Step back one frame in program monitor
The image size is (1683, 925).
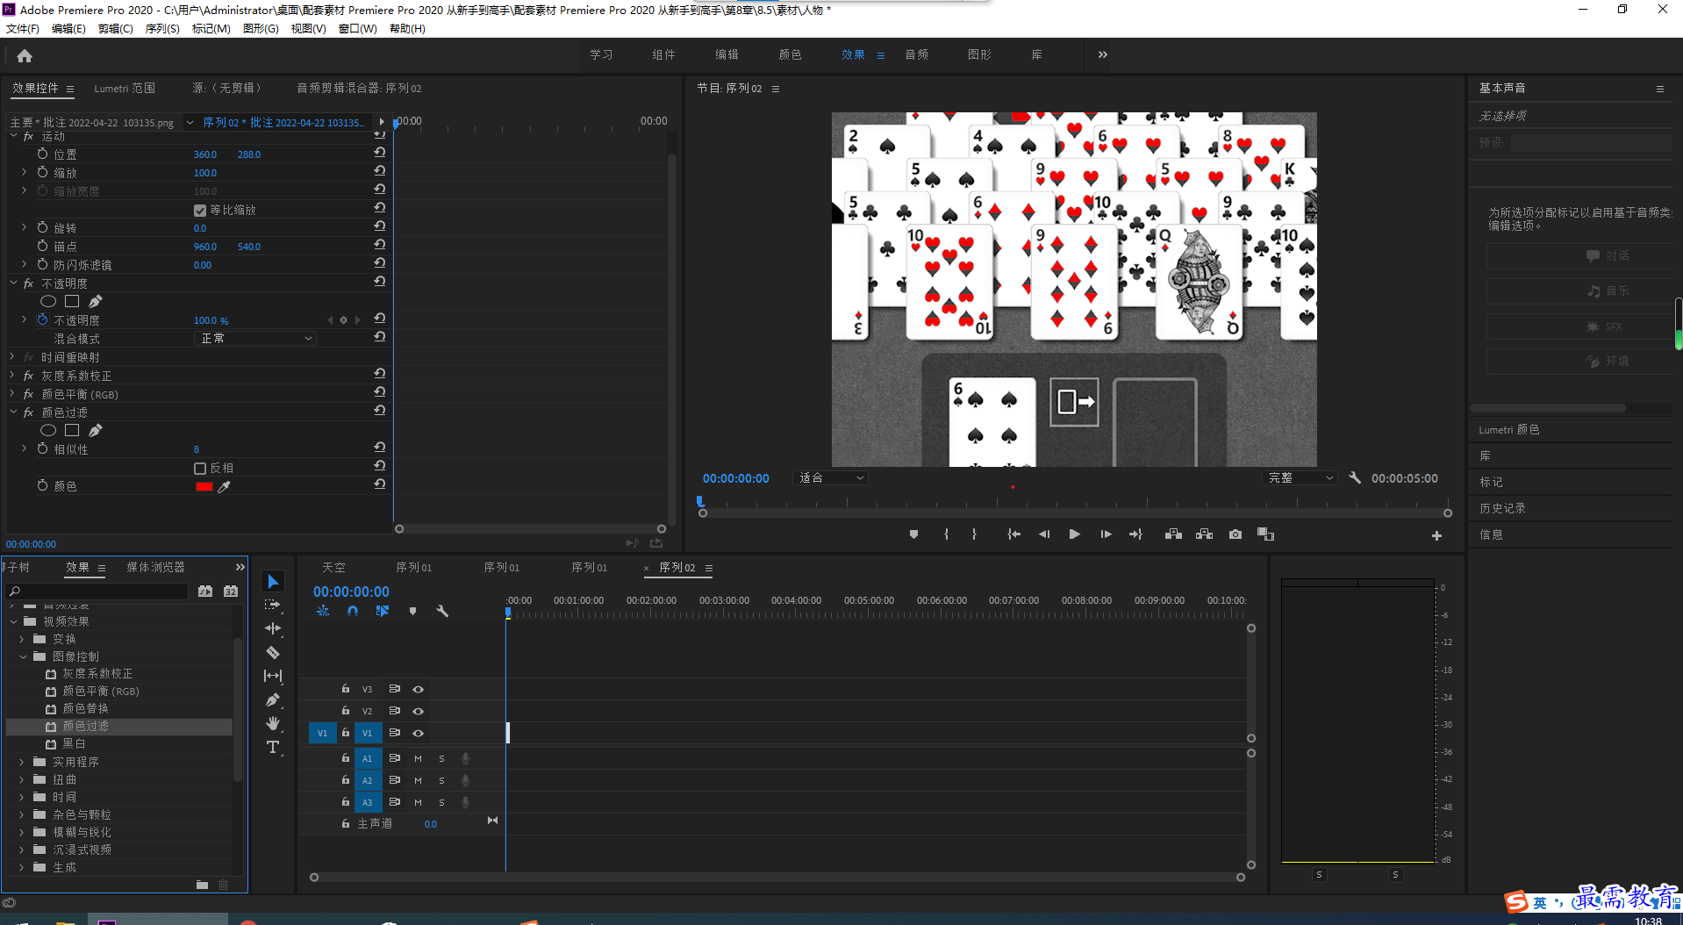(x=1044, y=534)
